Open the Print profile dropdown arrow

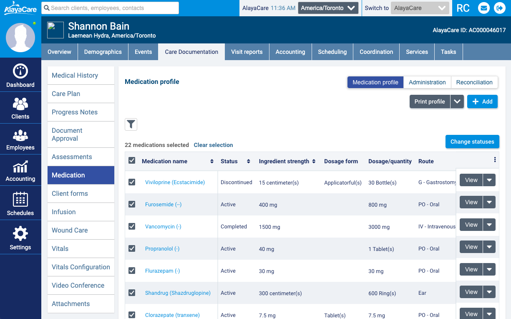(x=457, y=101)
